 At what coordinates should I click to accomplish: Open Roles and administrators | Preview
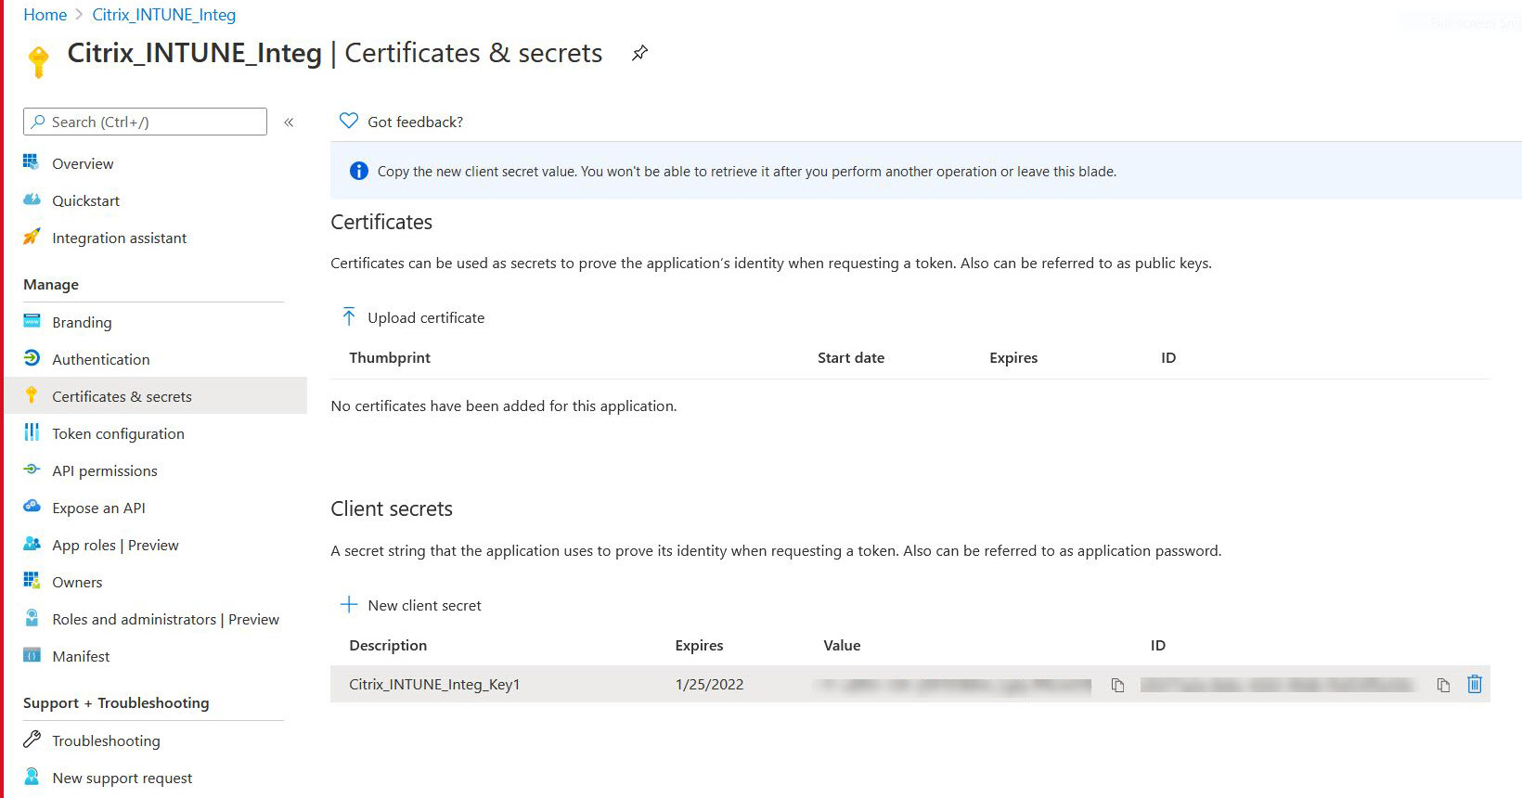pos(165,619)
